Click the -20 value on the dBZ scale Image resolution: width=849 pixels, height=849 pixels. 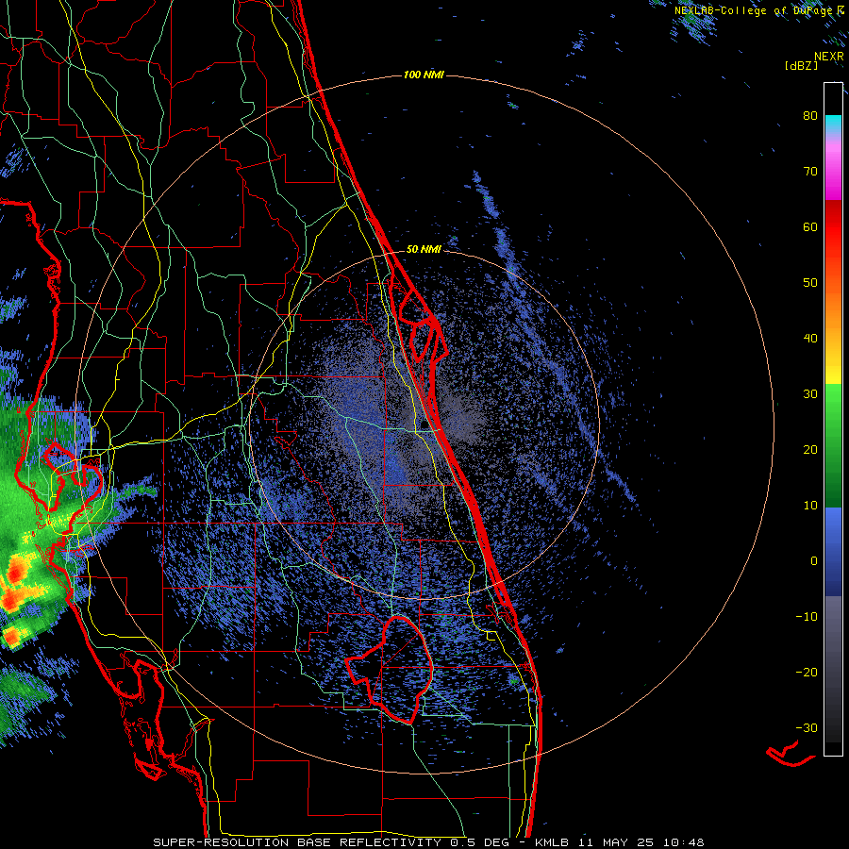pos(807,673)
